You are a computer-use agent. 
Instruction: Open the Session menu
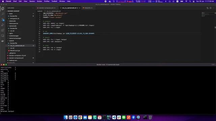pos(32,1)
